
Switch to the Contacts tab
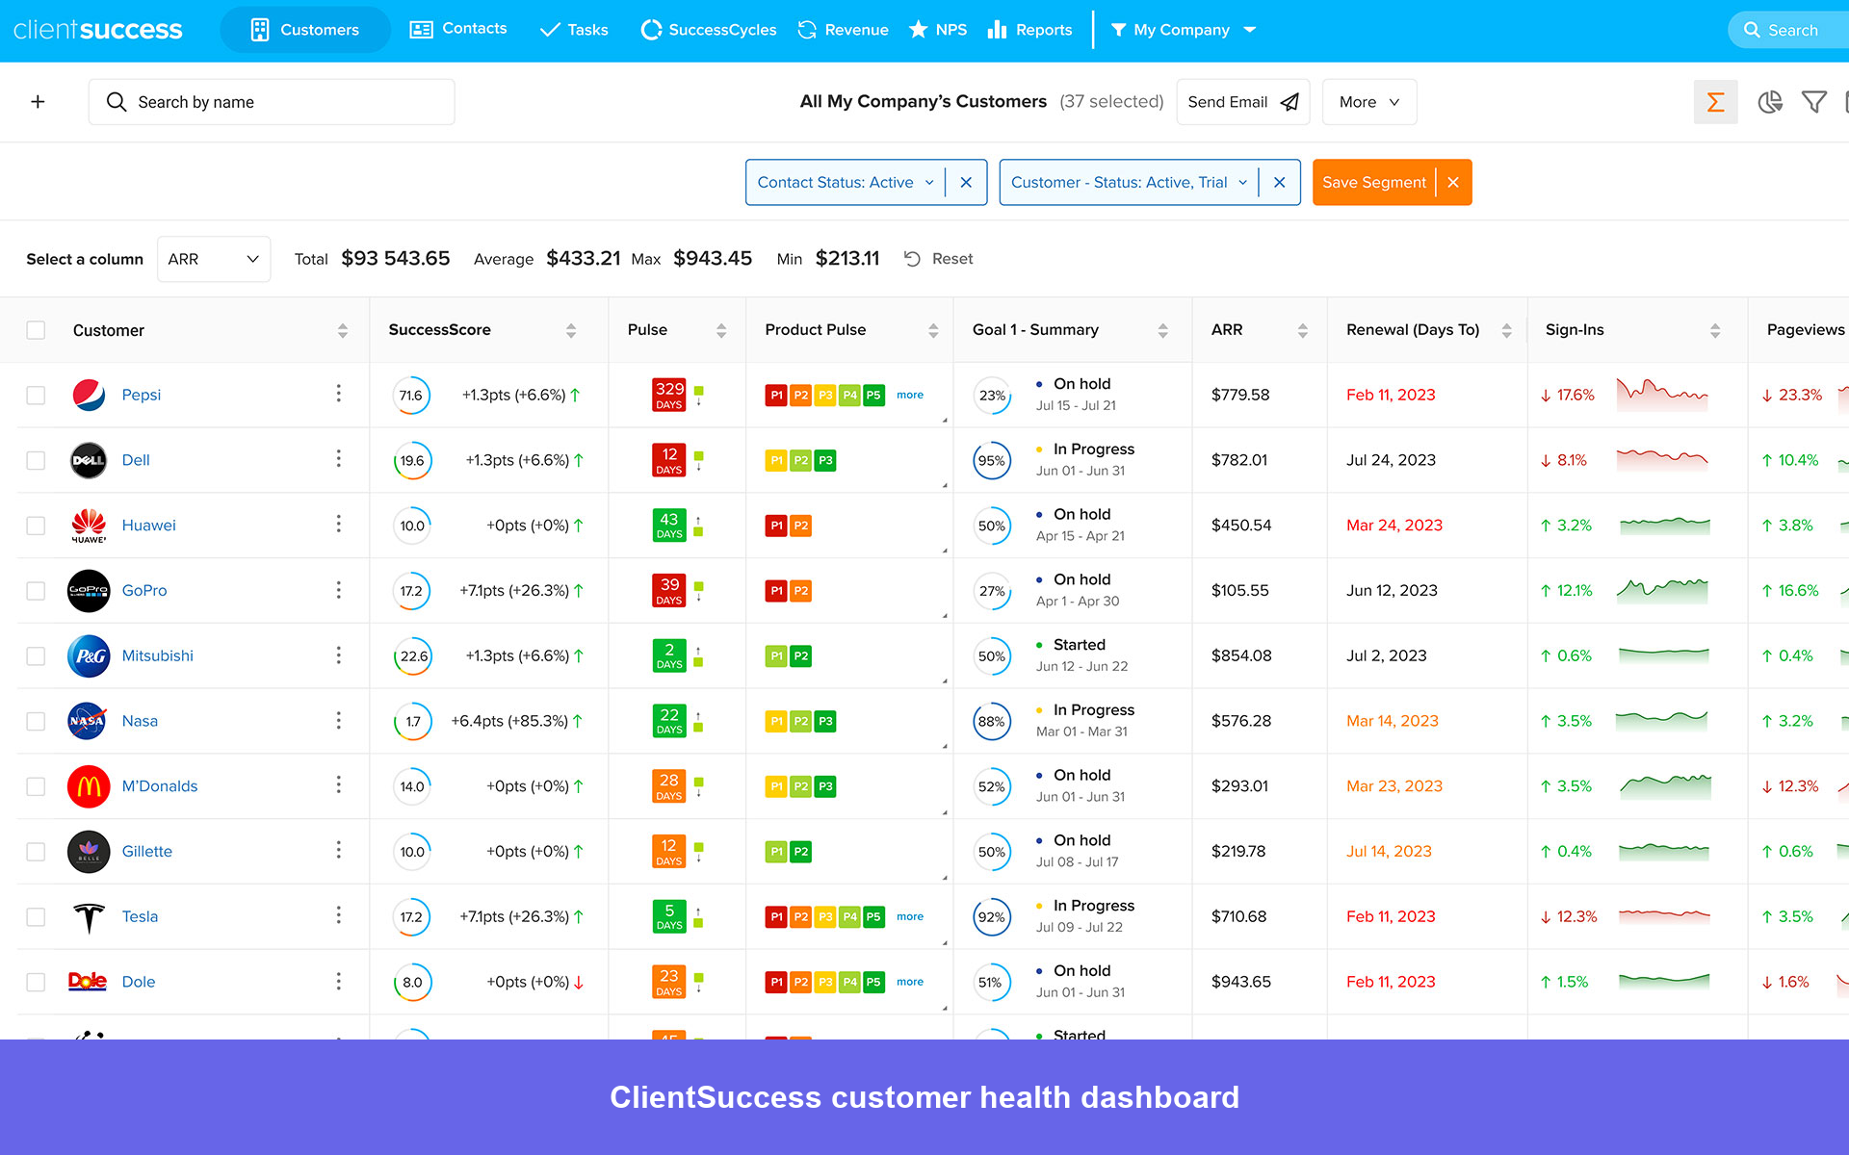point(457,29)
